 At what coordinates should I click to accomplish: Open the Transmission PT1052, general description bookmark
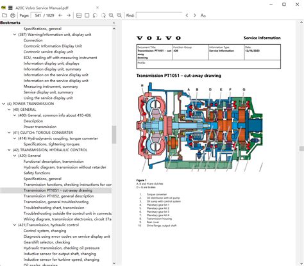tap(58, 196)
